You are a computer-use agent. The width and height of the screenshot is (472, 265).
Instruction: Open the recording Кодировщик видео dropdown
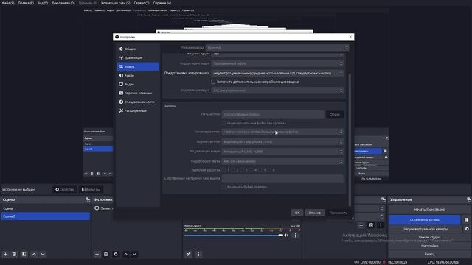tap(282, 152)
